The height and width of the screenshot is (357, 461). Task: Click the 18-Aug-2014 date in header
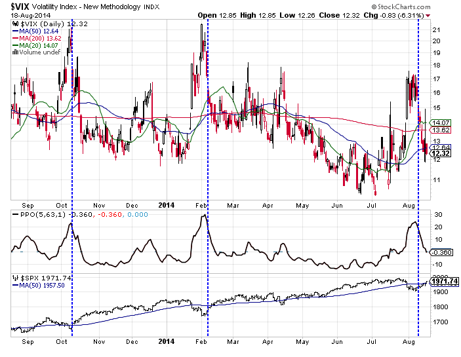coord(30,14)
